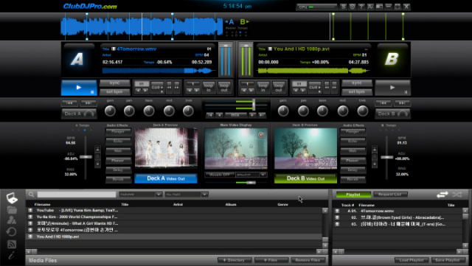The width and height of the screenshot is (472, 266).
Task: Toggle Deck B Reverb effect
Action: pyautogui.click(x=353, y=179)
